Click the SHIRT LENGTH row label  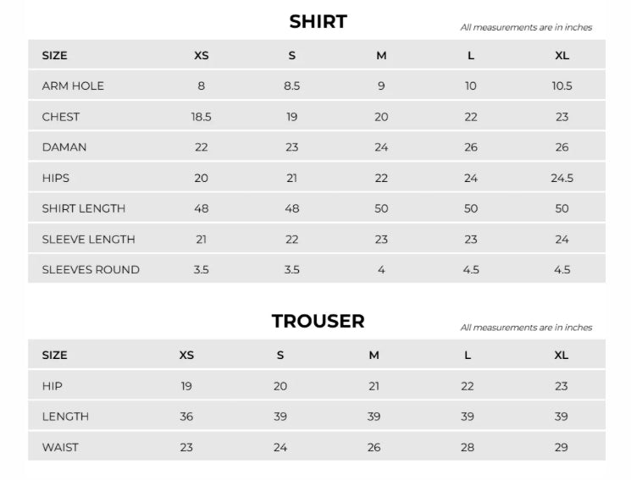[x=84, y=208]
